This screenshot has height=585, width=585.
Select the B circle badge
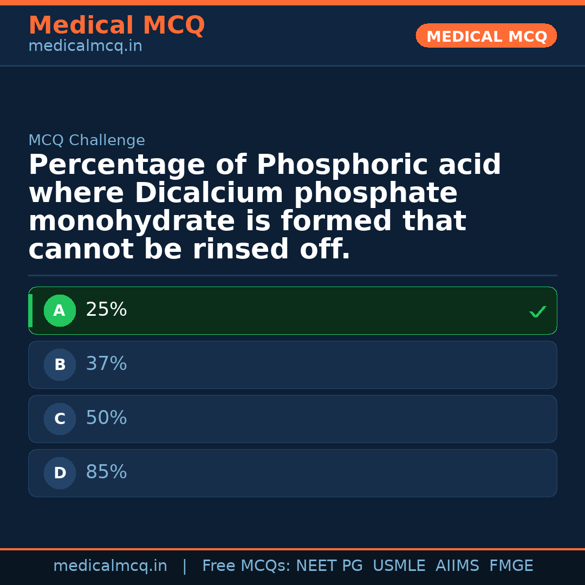(x=60, y=365)
